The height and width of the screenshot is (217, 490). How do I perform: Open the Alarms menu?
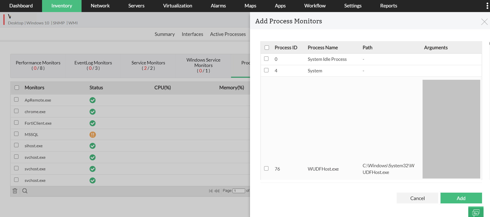coord(218,6)
